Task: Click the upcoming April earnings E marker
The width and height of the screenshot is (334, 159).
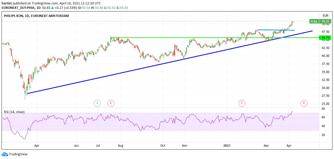Action: 304,103
